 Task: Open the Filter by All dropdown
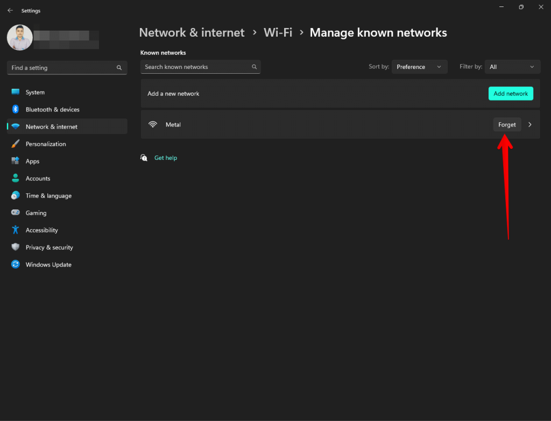512,67
